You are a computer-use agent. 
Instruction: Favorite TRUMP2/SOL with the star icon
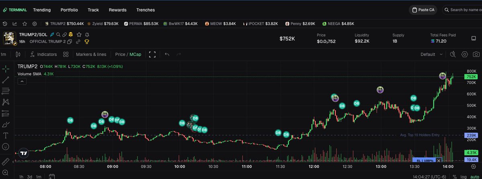[x=79, y=35]
